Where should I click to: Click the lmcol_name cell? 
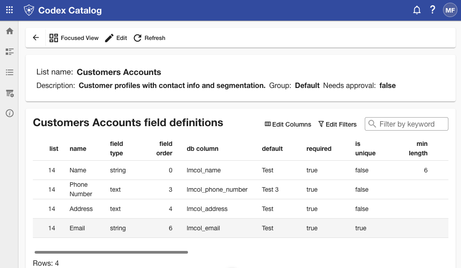point(203,170)
